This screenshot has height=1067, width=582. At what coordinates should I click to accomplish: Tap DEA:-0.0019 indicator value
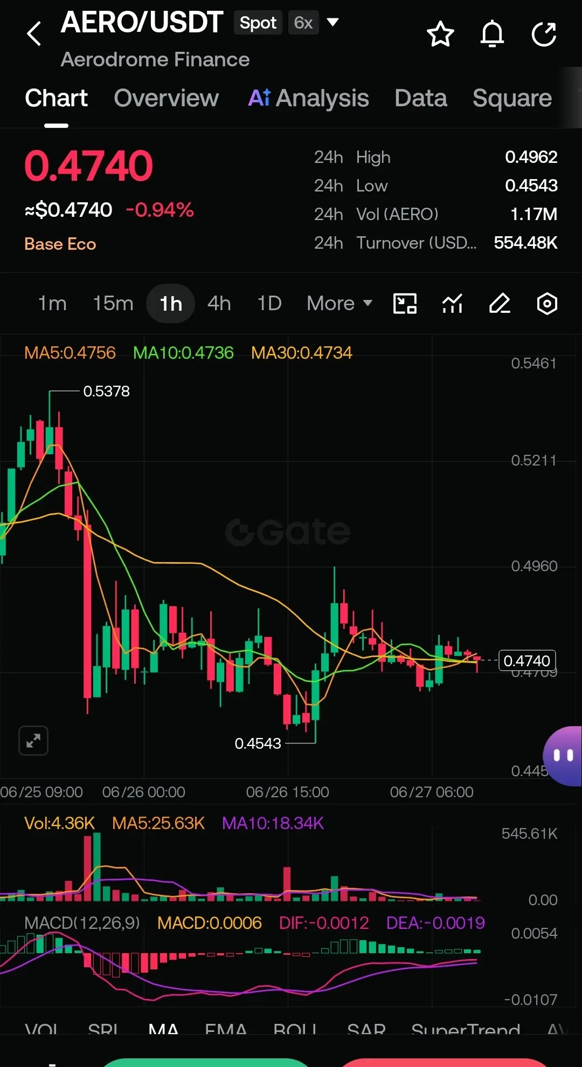click(435, 923)
